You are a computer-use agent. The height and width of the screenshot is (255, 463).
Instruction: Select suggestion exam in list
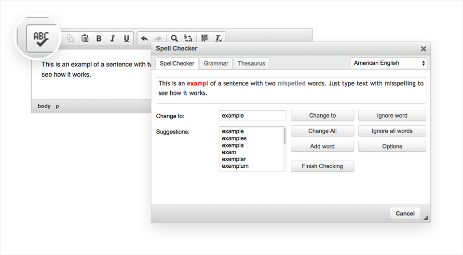click(229, 152)
